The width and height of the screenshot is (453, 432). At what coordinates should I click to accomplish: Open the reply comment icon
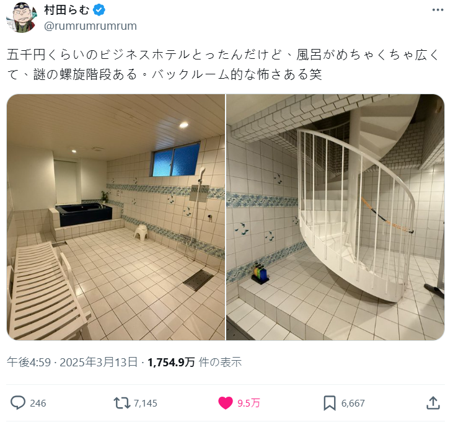coord(18,403)
